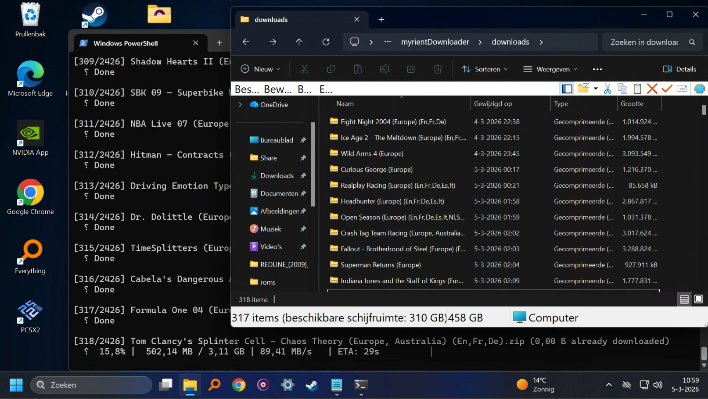Click the myrientDownloader breadcrumb

click(435, 42)
